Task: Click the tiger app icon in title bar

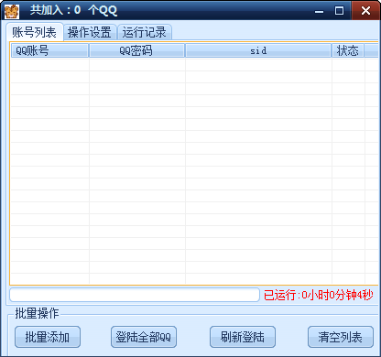Action: coord(12,11)
